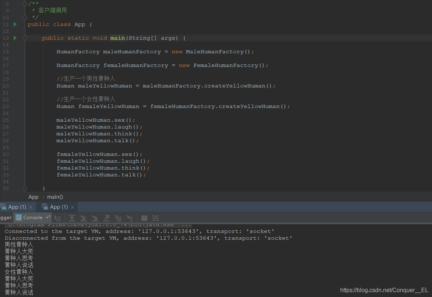Click the femaleHumanFactory variable declaration on line 17
This screenshot has height=297, width=432.
[136, 65]
